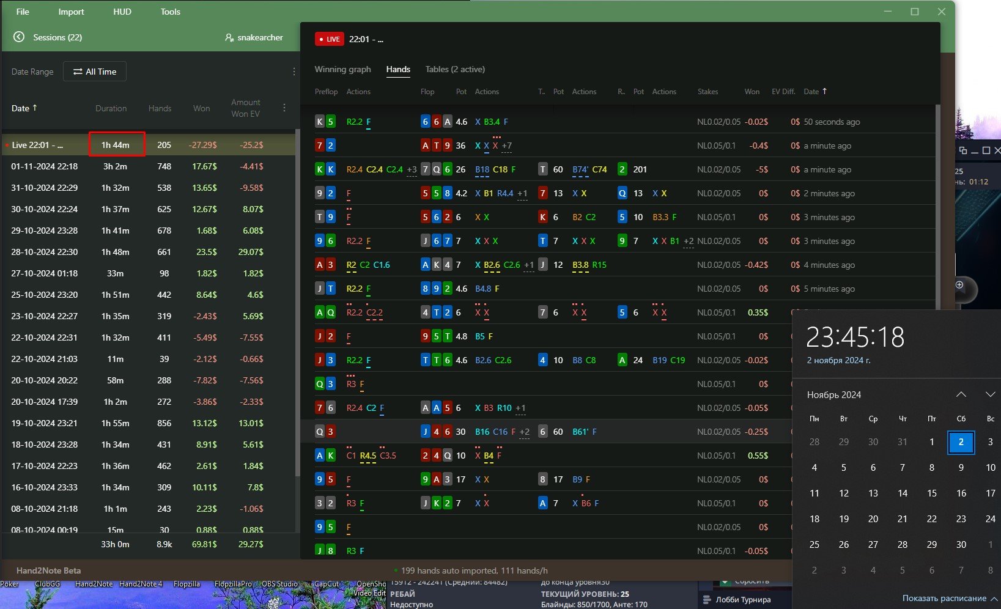
Task: Click the 0.55$ won amount
Action: (758, 456)
